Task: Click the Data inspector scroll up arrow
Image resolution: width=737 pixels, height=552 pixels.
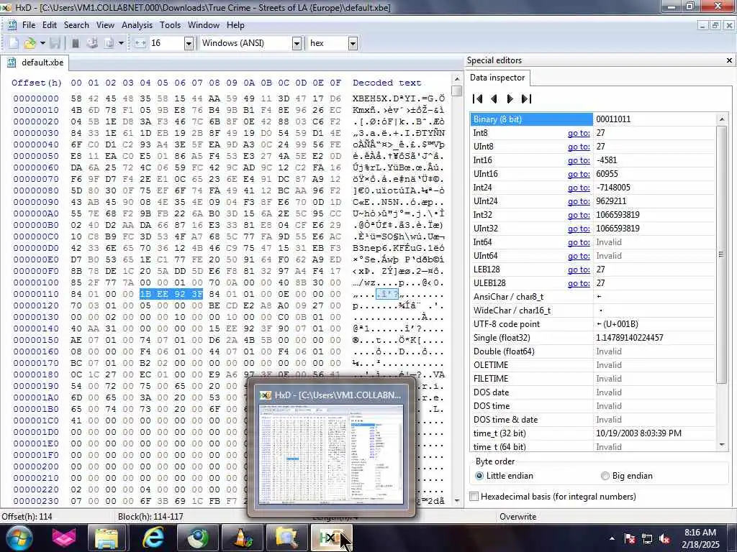Action: tap(721, 119)
